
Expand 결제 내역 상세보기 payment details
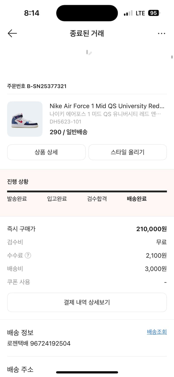87,302
